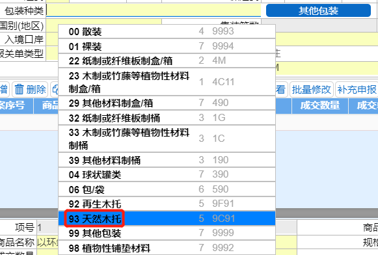Choose 99 其他包装 from list
Image resolution: width=378 pixels, height=255 pixels.
point(167,233)
